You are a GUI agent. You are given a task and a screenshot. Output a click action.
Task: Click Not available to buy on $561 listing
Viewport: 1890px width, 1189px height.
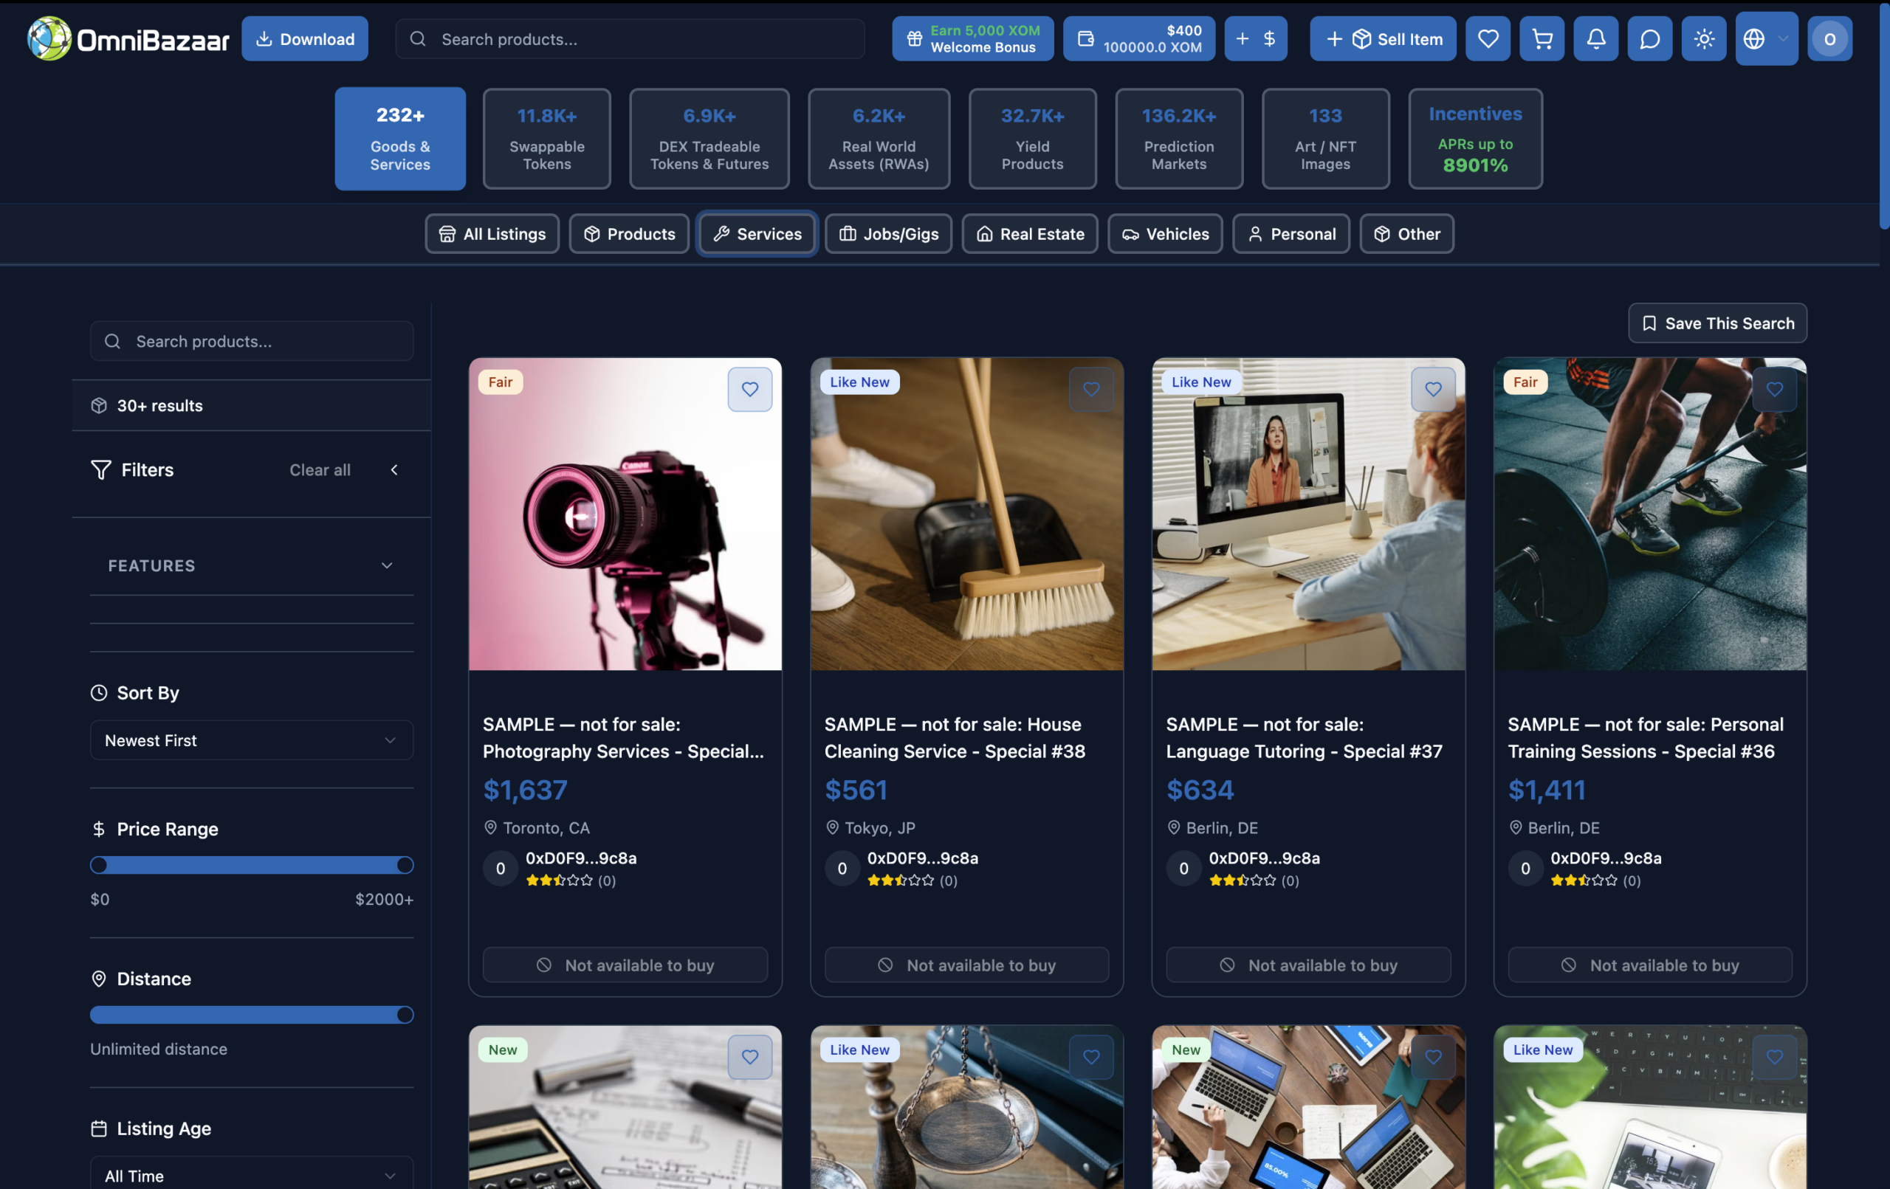967,965
